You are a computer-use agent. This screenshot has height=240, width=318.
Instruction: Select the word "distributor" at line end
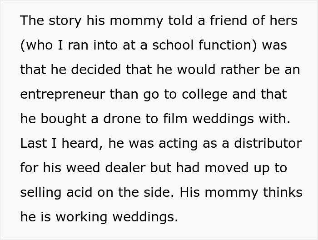[x=268, y=143]
